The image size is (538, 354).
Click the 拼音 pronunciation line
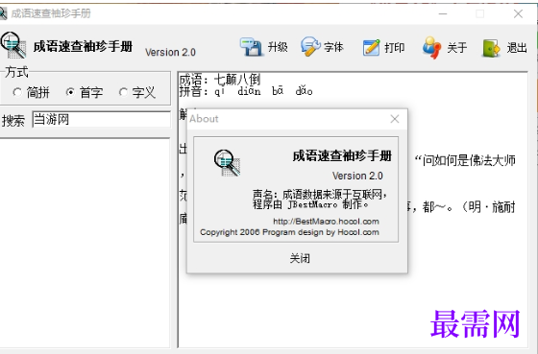pyautogui.click(x=246, y=91)
